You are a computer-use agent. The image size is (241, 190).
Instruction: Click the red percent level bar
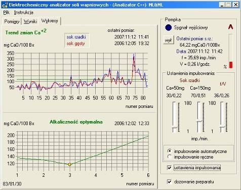(x=231, y=65)
